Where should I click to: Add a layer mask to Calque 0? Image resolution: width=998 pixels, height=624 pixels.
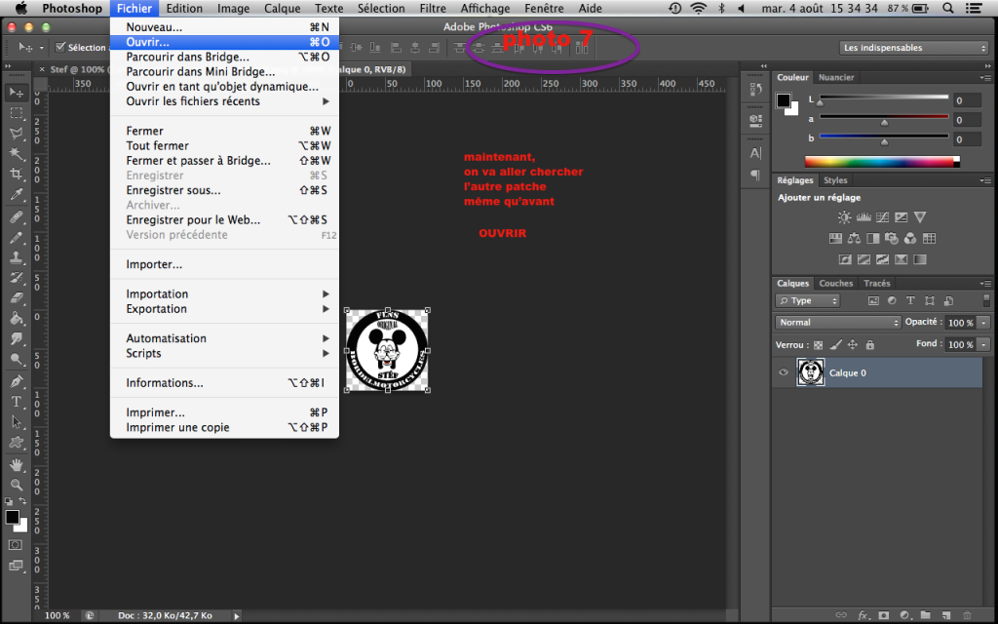coord(883,616)
